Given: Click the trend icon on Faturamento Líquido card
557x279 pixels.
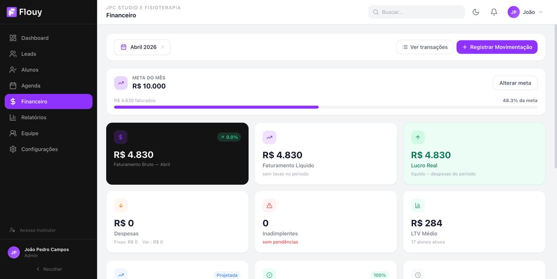Looking at the screenshot, I should tap(269, 137).
